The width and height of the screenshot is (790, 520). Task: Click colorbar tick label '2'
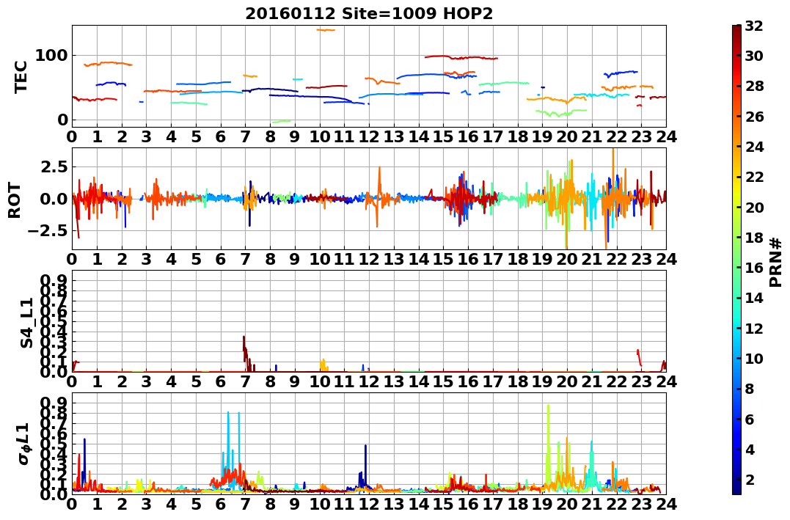750,479
